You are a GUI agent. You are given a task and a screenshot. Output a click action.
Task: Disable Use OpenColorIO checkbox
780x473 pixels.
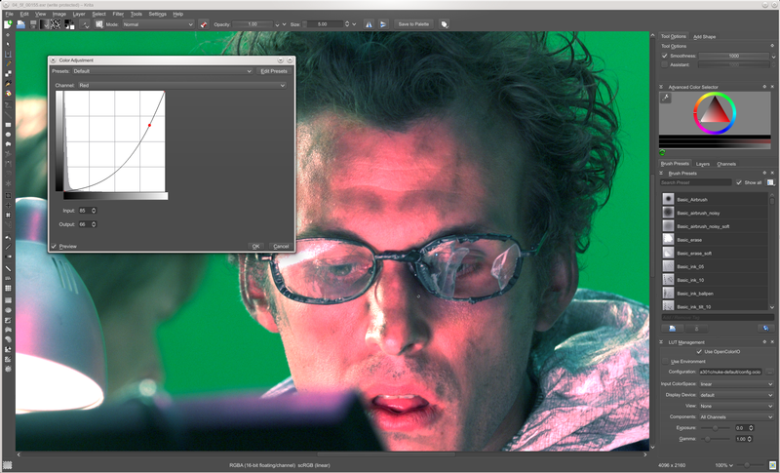click(699, 352)
